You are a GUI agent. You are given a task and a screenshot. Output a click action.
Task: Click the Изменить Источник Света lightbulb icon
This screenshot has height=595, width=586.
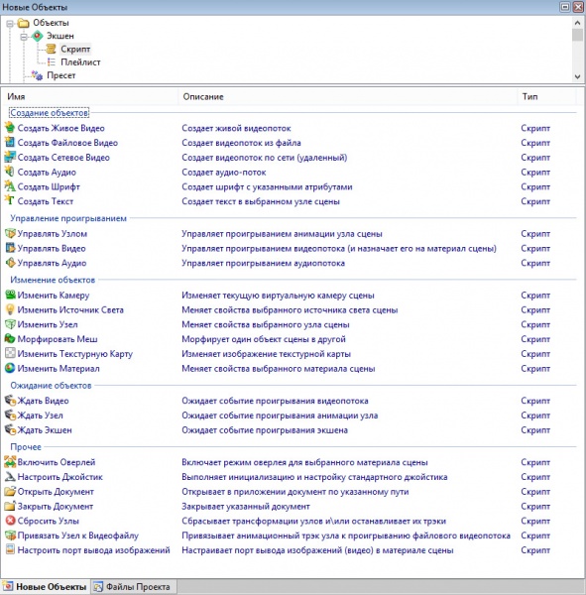click(10, 309)
